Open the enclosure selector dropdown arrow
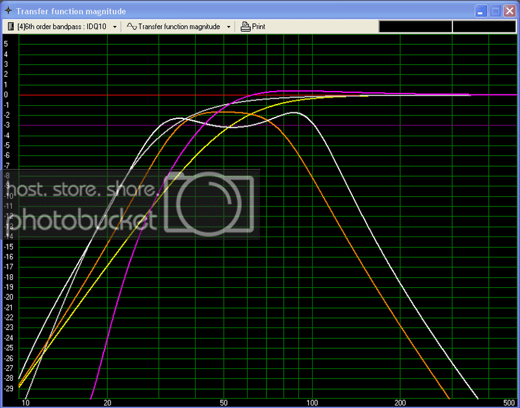Viewport: 520px width, 408px height. pos(115,27)
